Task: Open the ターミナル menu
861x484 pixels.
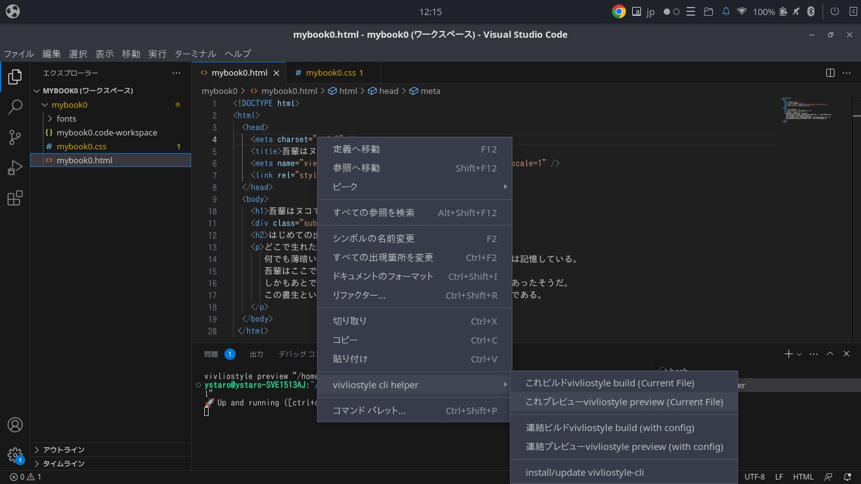Action: pos(195,54)
